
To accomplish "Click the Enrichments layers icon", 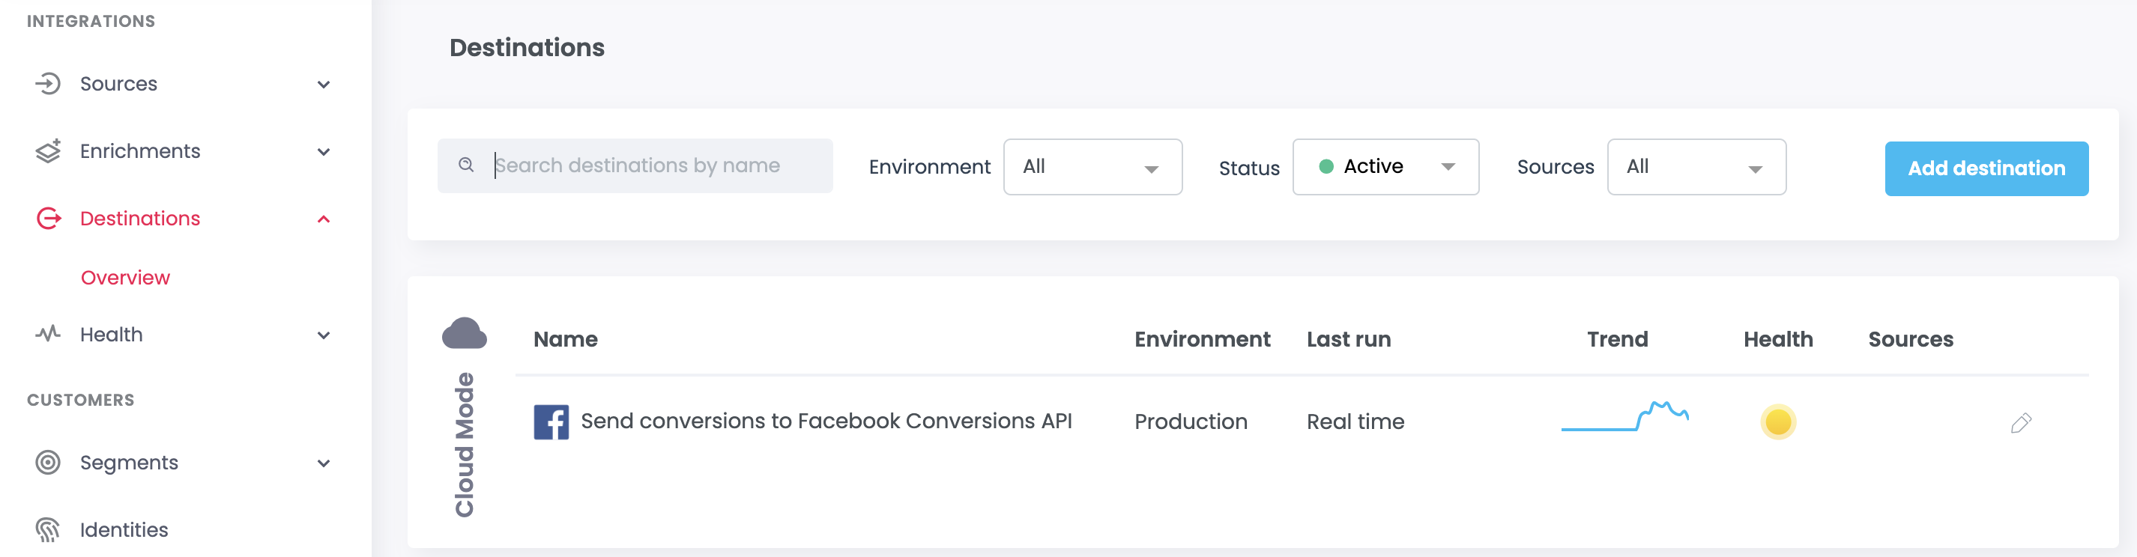I will (48, 151).
